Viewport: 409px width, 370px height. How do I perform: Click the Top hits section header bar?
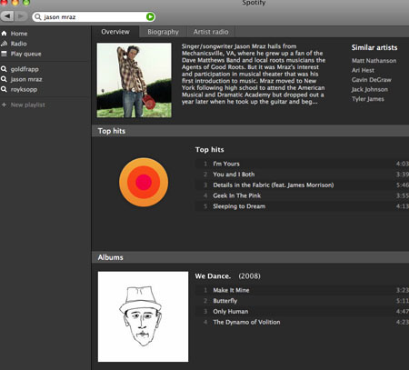250,131
